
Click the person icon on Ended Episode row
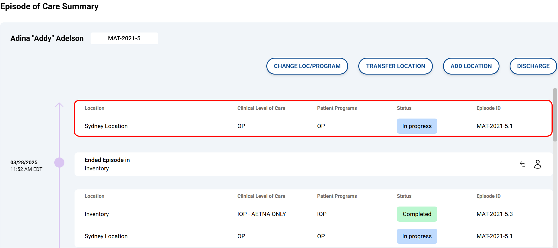[x=537, y=164]
